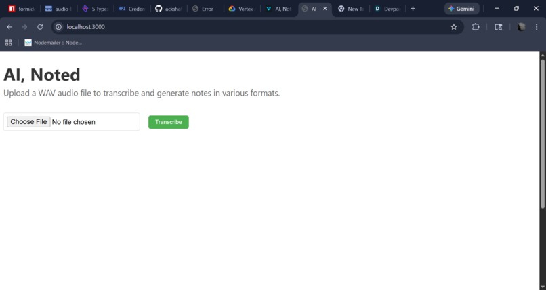
Task: Switch to the formidable npm tab
Action: [22, 9]
